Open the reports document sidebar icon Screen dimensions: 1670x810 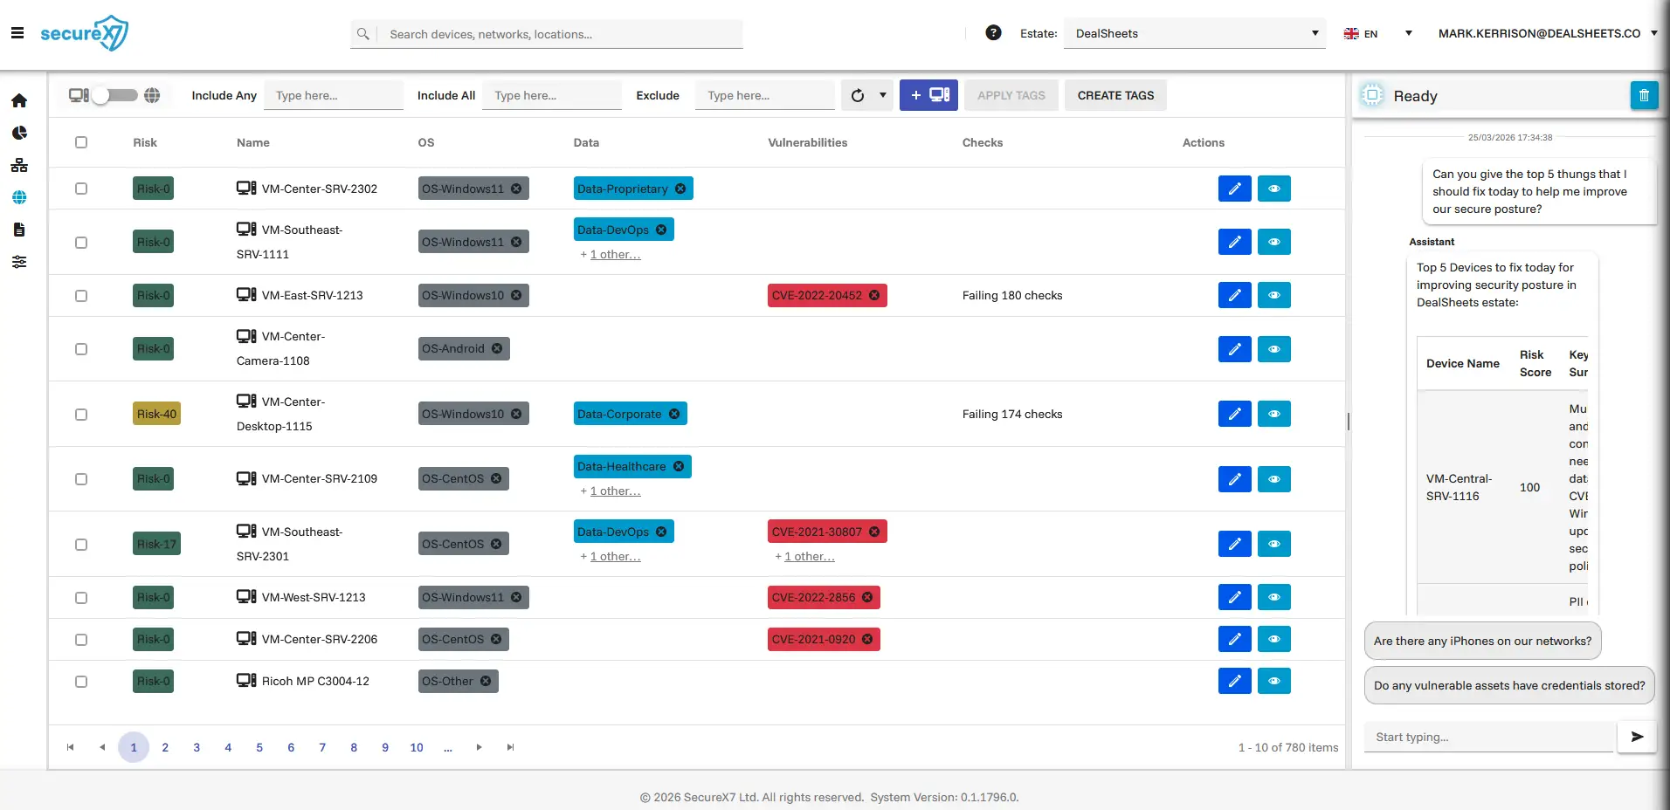pyautogui.click(x=19, y=230)
